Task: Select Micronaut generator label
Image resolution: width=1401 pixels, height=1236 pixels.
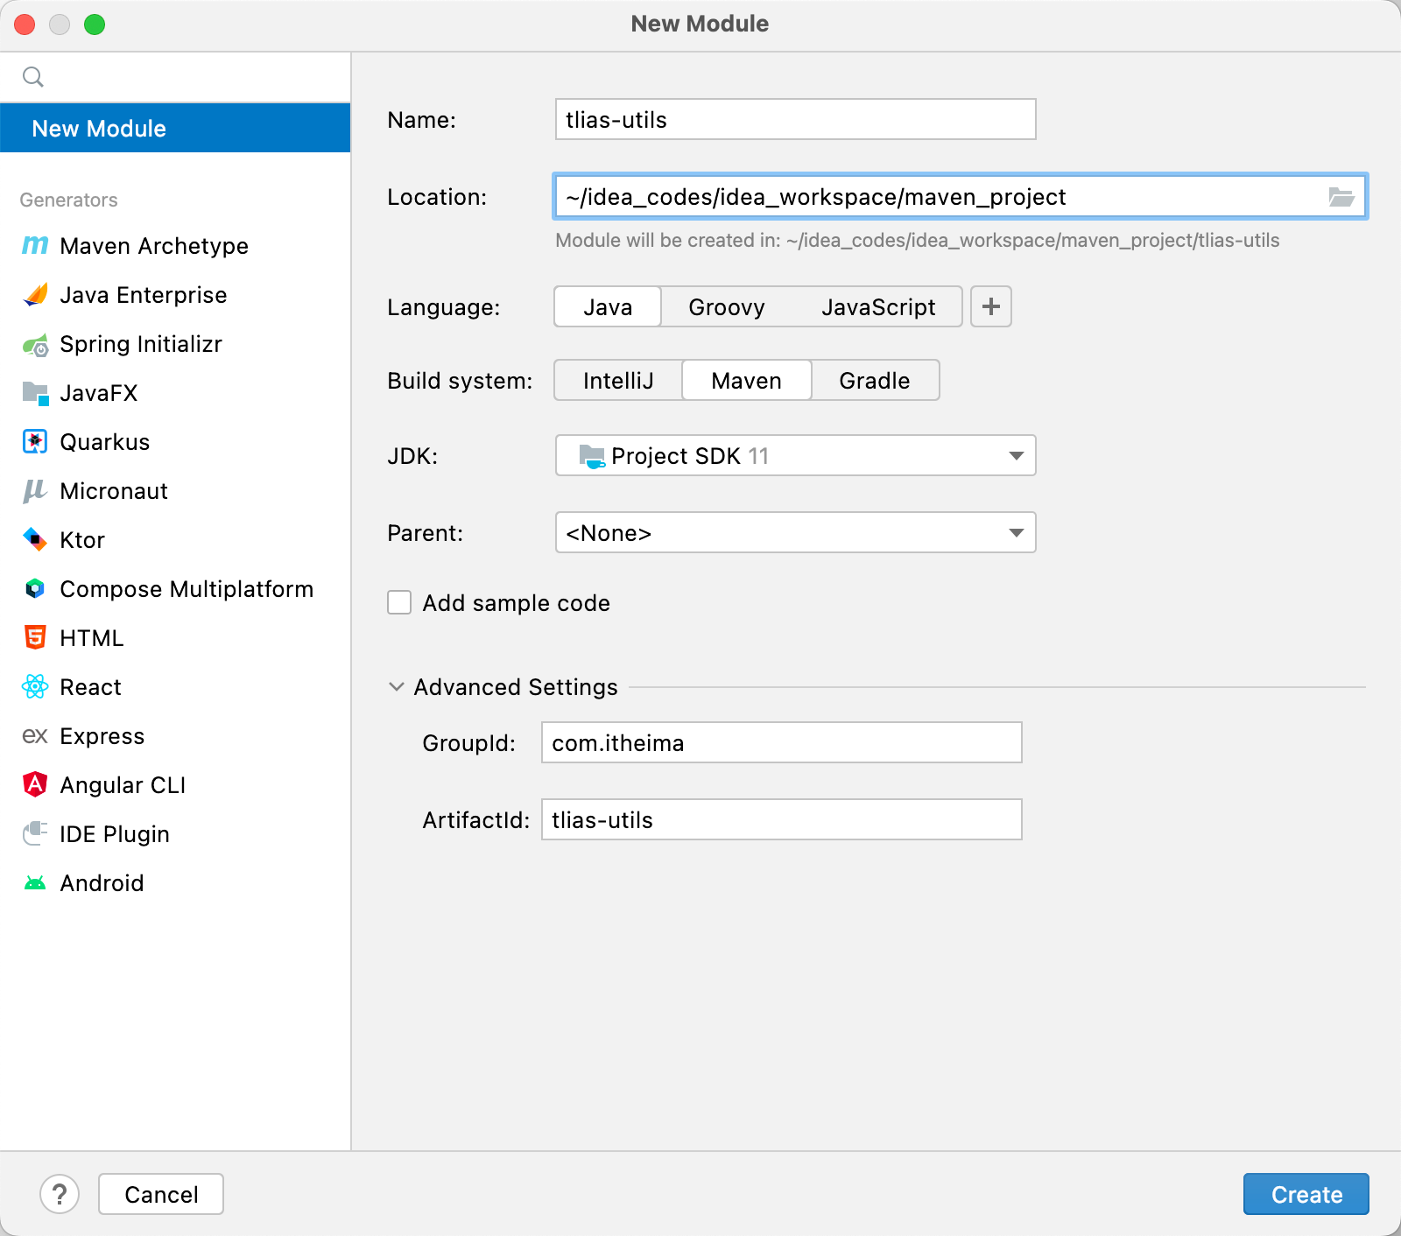Action: [x=114, y=491]
